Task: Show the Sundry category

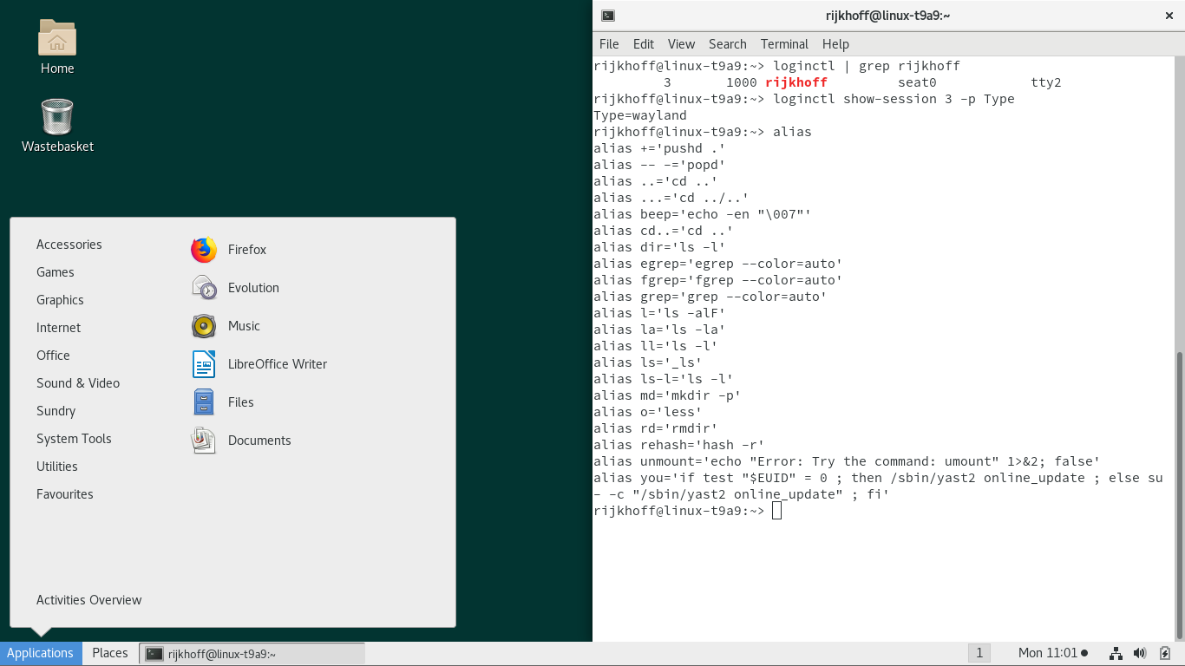Action: [x=56, y=411]
